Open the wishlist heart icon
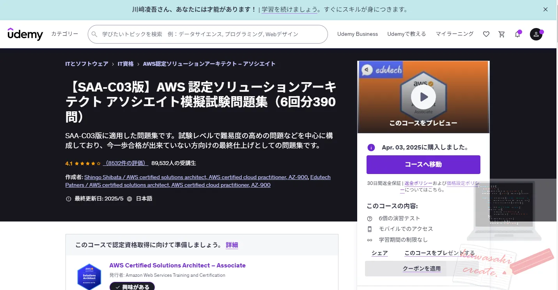This screenshot has height=290, width=558. click(x=486, y=34)
